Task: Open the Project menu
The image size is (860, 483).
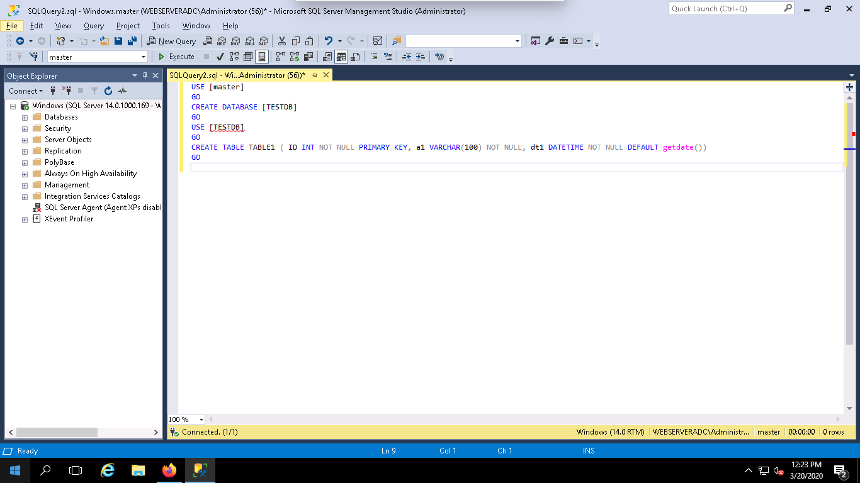Action: [x=128, y=26]
